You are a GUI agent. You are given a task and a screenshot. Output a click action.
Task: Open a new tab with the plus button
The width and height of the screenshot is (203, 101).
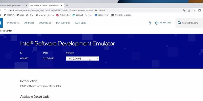click(67, 5)
